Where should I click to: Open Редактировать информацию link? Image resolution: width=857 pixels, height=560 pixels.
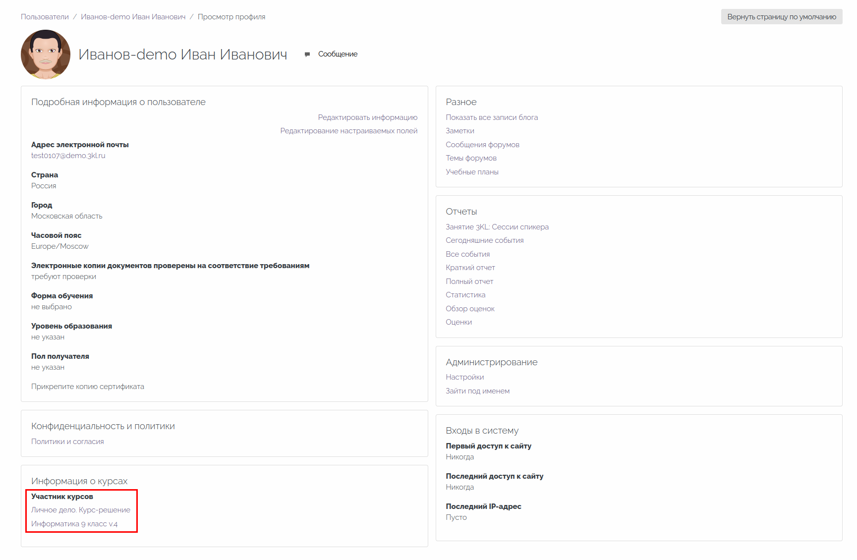tap(367, 117)
